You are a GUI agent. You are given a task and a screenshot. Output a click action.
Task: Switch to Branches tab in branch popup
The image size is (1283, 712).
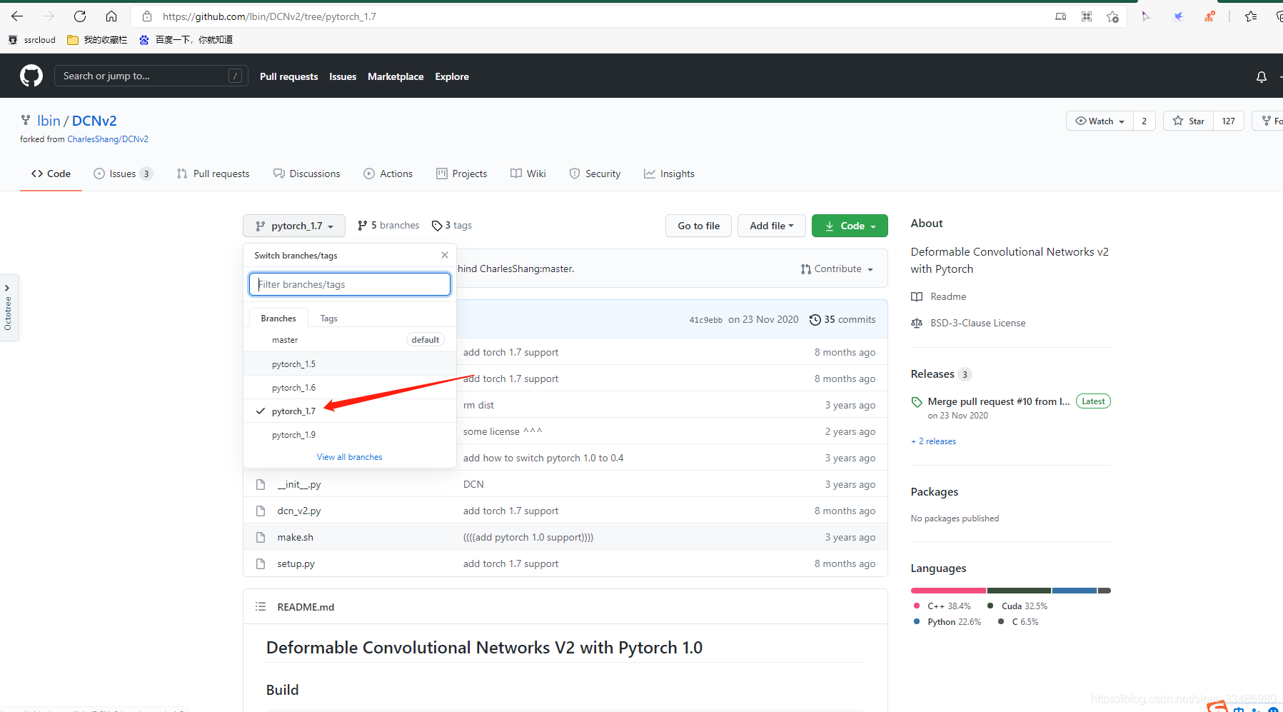[x=278, y=319]
